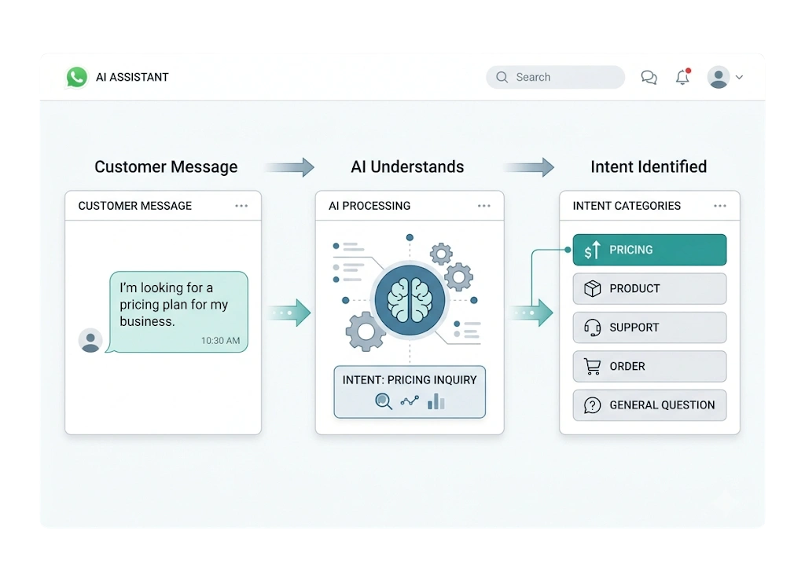Select the SUPPORT intent category
Viewport: 805px width, 582px height.
(649, 328)
